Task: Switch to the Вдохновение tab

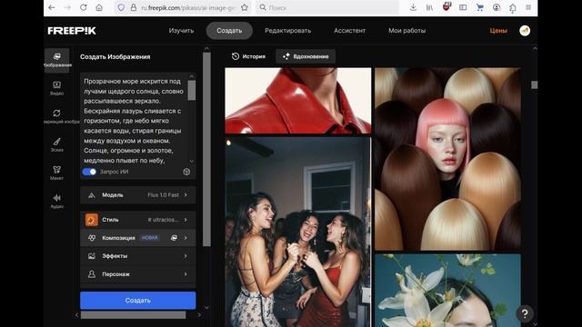Action: 306,56
